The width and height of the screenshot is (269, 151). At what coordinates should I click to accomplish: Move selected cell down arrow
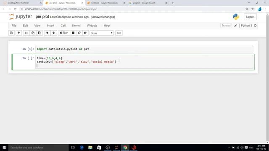coord(54,33)
